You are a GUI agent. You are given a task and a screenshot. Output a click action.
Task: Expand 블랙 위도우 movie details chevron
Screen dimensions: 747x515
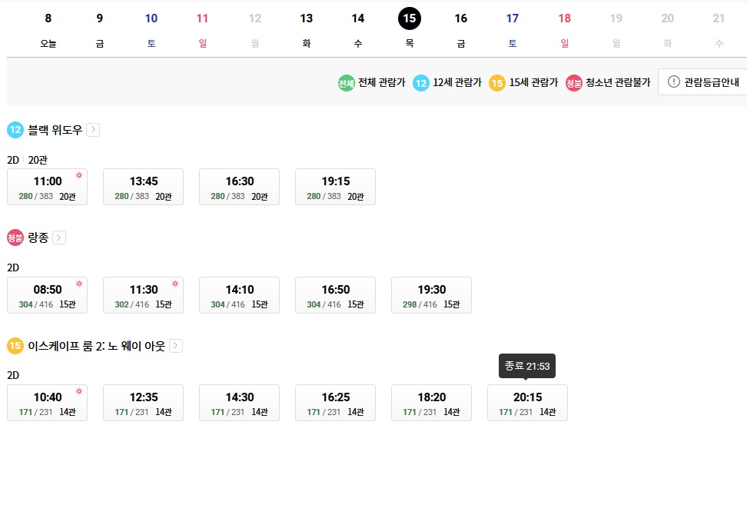[93, 130]
